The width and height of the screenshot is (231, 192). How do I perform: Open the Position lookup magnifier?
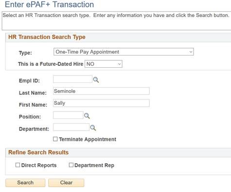coord(87,116)
